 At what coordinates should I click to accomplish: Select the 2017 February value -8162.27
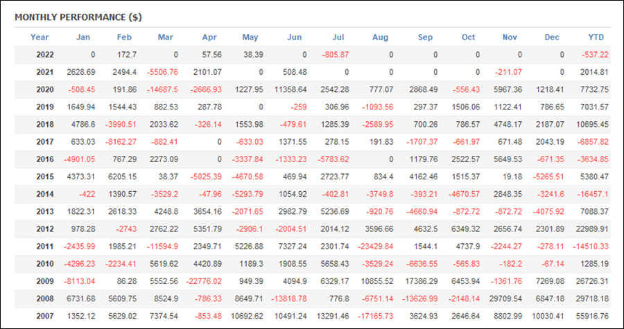pos(121,142)
